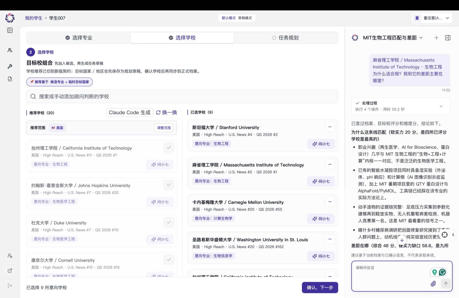Click the app logo in the sidebar
Image resolution: width=459 pixels, height=298 pixels.
(10, 18)
